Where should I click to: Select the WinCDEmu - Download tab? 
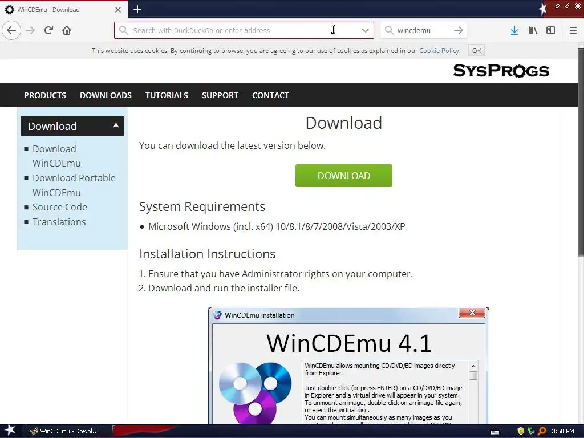tap(64, 9)
